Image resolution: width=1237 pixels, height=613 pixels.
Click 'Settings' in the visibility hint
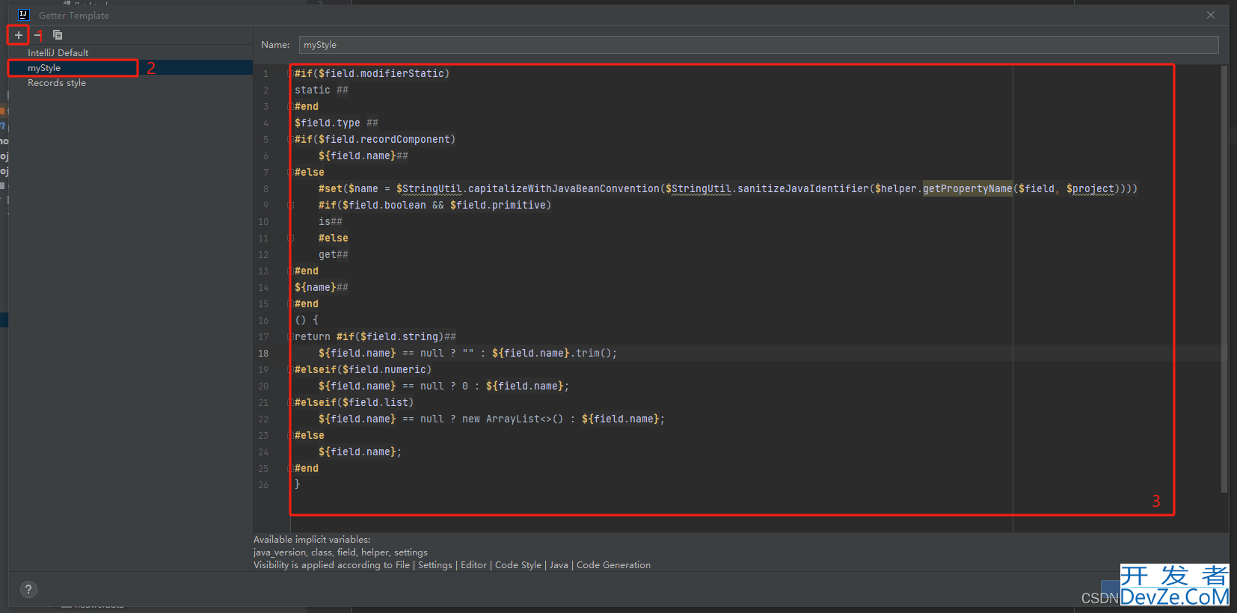point(435,565)
